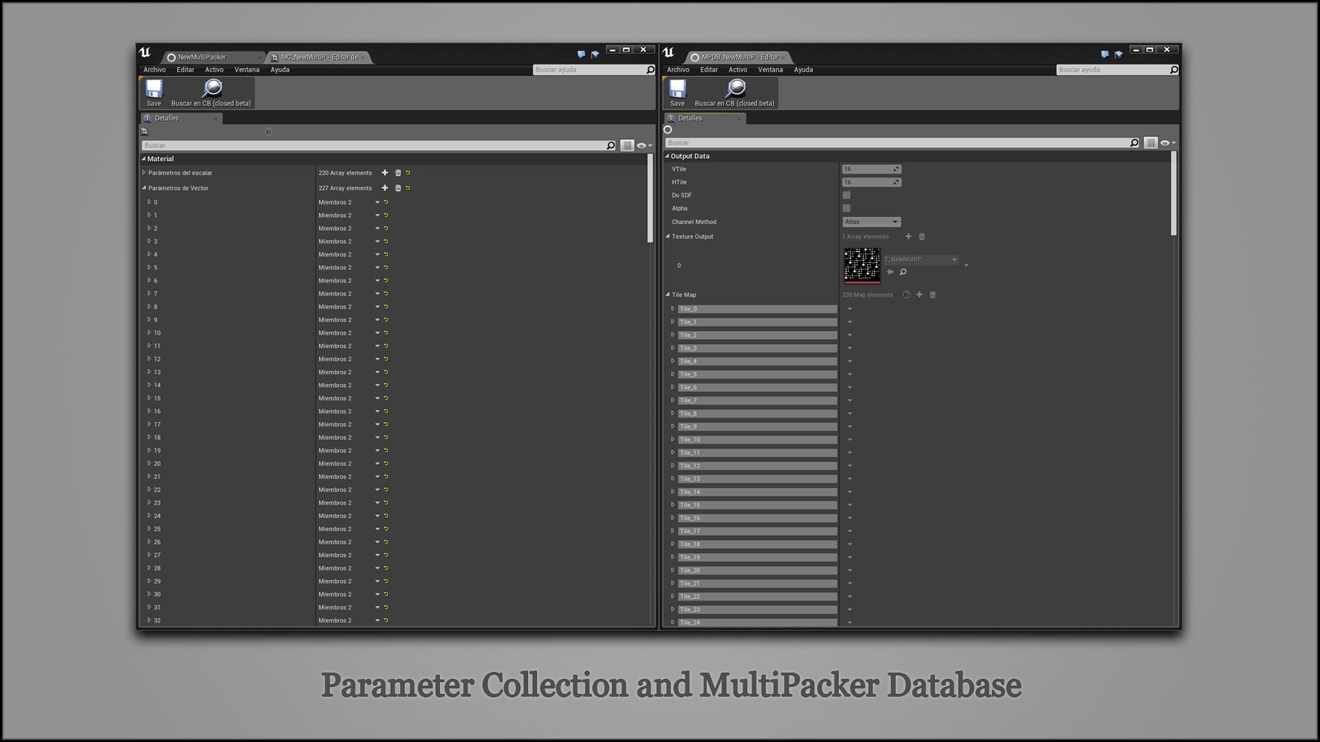Click the browse magnifier under T_NewMultiP texture
Viewport: 1320px width, 742px height.
point(903,272)
